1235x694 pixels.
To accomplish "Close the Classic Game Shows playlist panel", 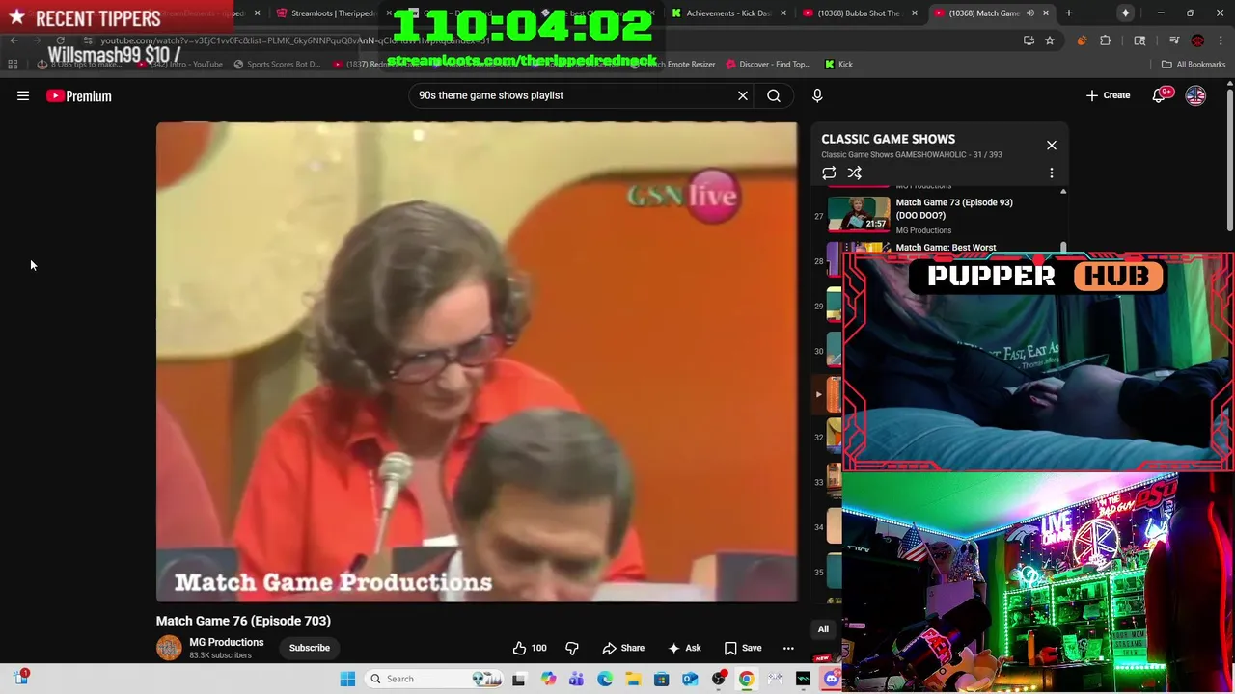I will pyautogui.click(x=1052, y=146).
